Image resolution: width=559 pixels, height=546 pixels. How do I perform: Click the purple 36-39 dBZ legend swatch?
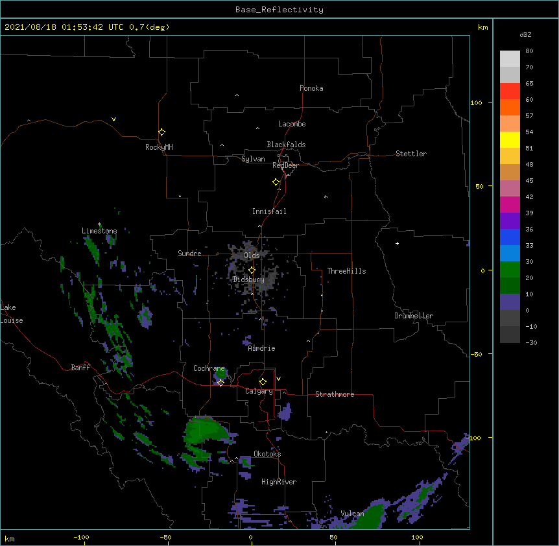(x=510, y=220)
